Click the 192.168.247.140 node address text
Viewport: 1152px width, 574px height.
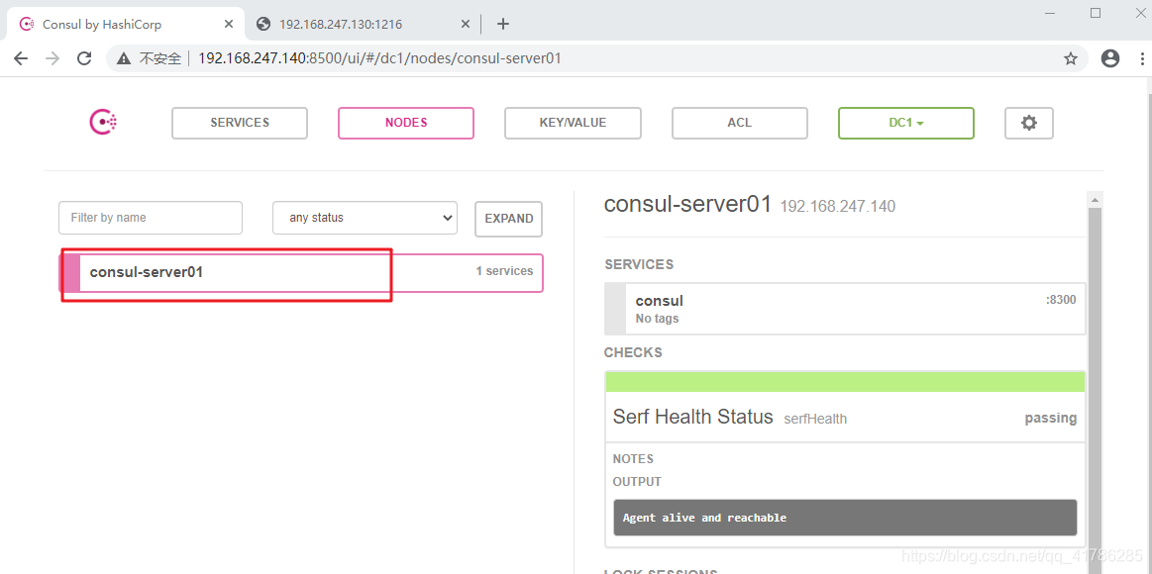click(x=838, y=206)
